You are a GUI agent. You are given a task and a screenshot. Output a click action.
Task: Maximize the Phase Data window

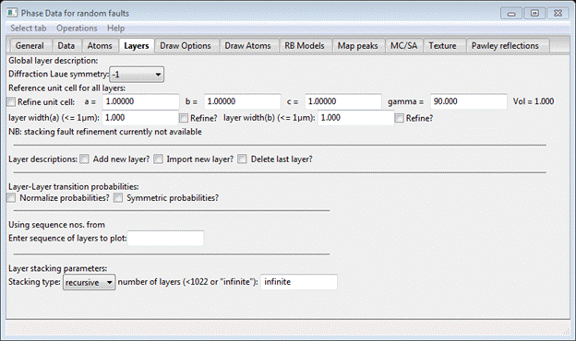534,14
